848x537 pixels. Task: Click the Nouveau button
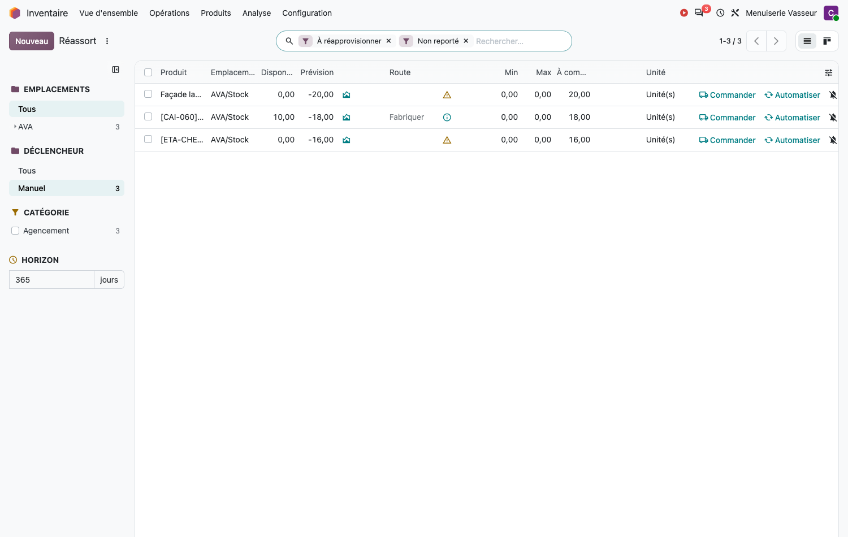32,41
